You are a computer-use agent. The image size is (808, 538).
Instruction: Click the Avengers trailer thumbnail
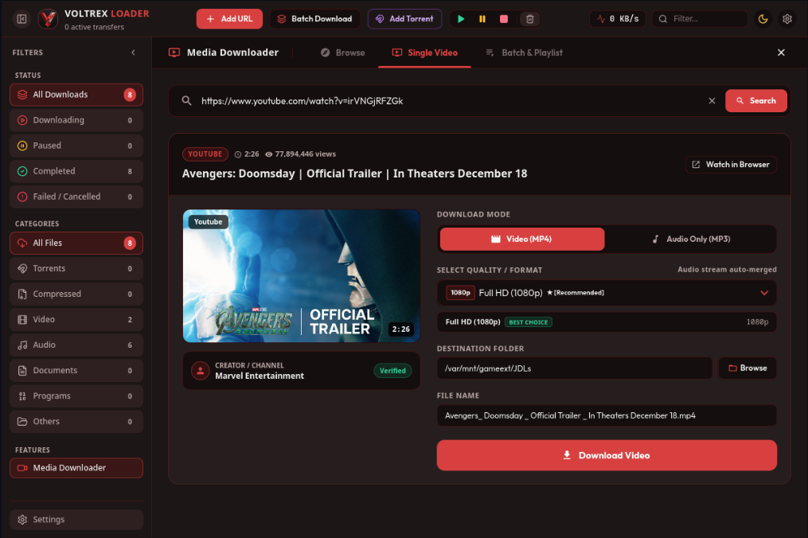pyautogui.click(x=302, y=275)
